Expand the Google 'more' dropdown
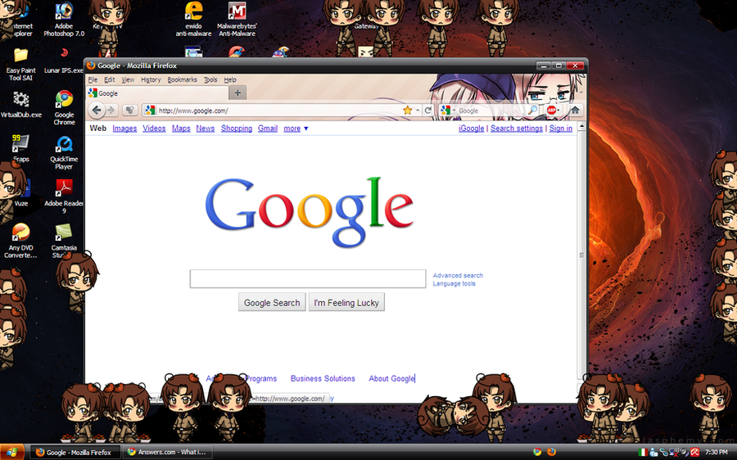The image size is (737, 460). point(296,129)
